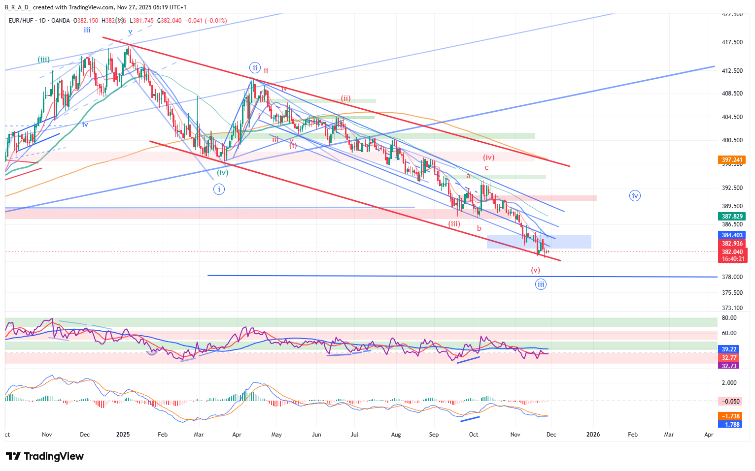Click the green 387.829 price label
This screenshot has width=755, height=471.
[x=732, y=217]
